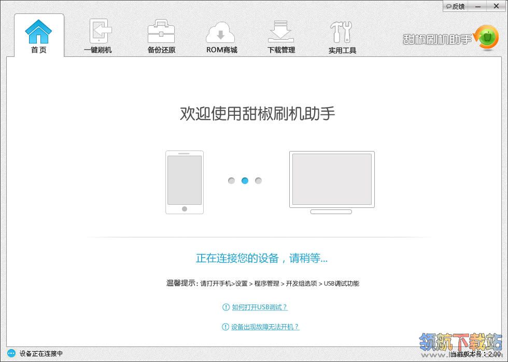Image resolution: width=508 pixels, height=362 pixels.
Task: Open the 实用工具 tools tab
Action: click(x=342, y=36)
